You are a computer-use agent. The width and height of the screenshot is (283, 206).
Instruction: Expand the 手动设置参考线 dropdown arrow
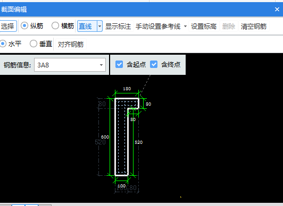tap(185, 27)
